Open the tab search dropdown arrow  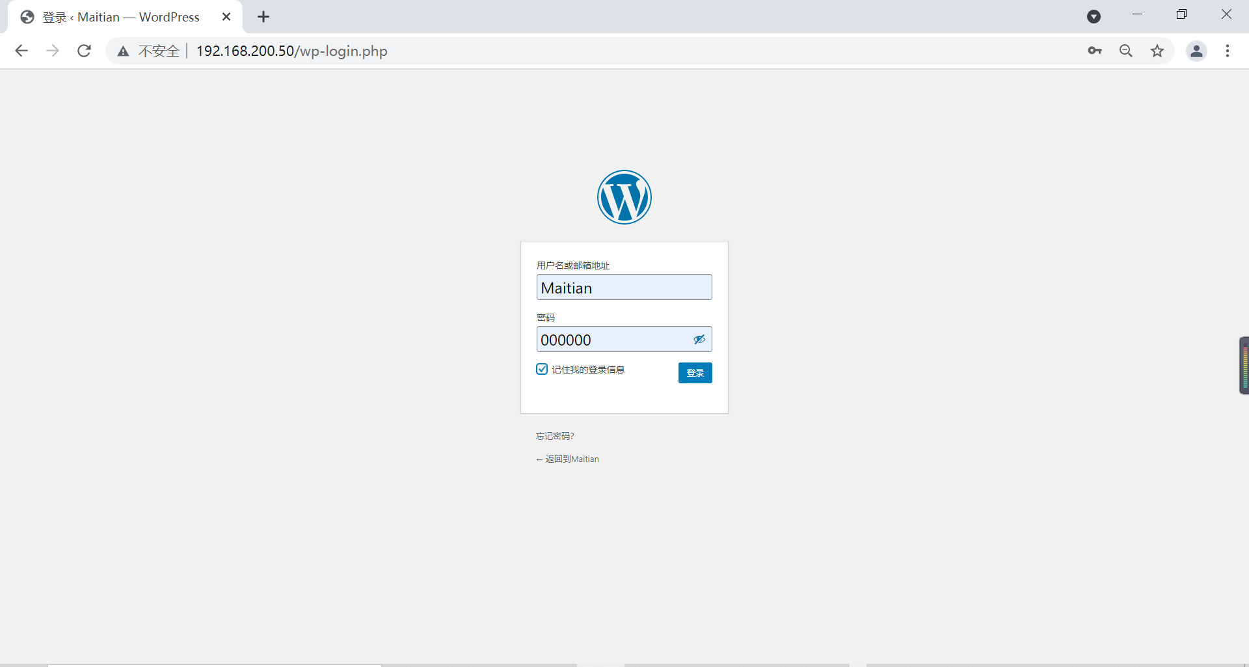point(1094,17)
